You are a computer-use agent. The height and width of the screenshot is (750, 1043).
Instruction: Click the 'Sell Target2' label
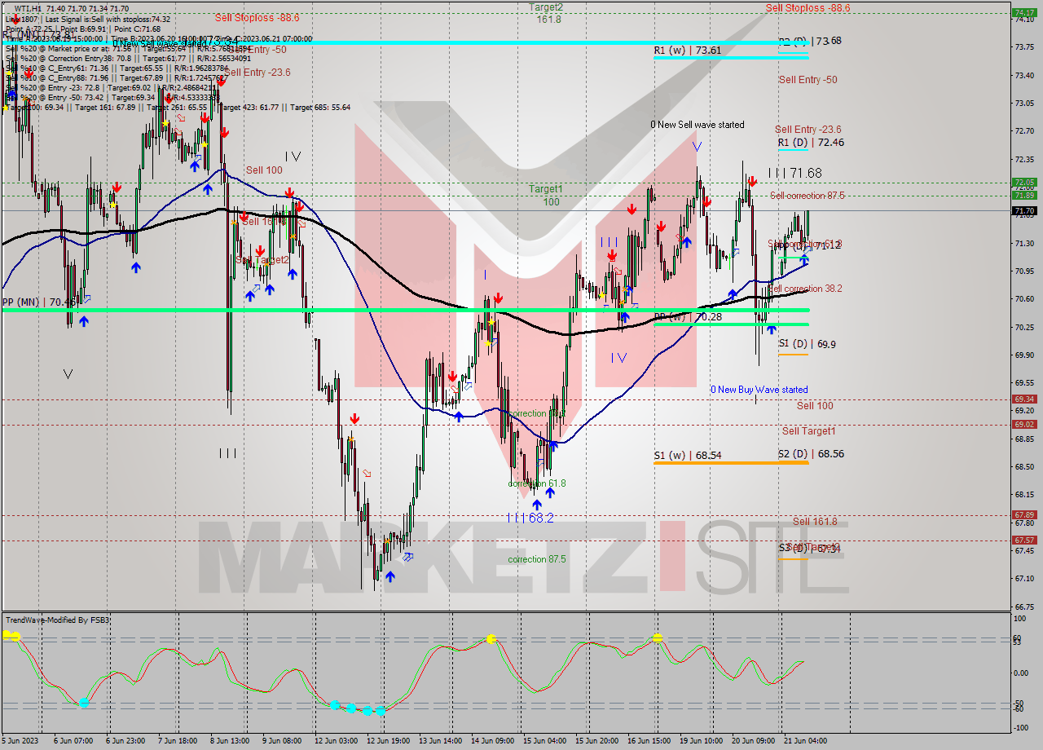tap(262, 259)
